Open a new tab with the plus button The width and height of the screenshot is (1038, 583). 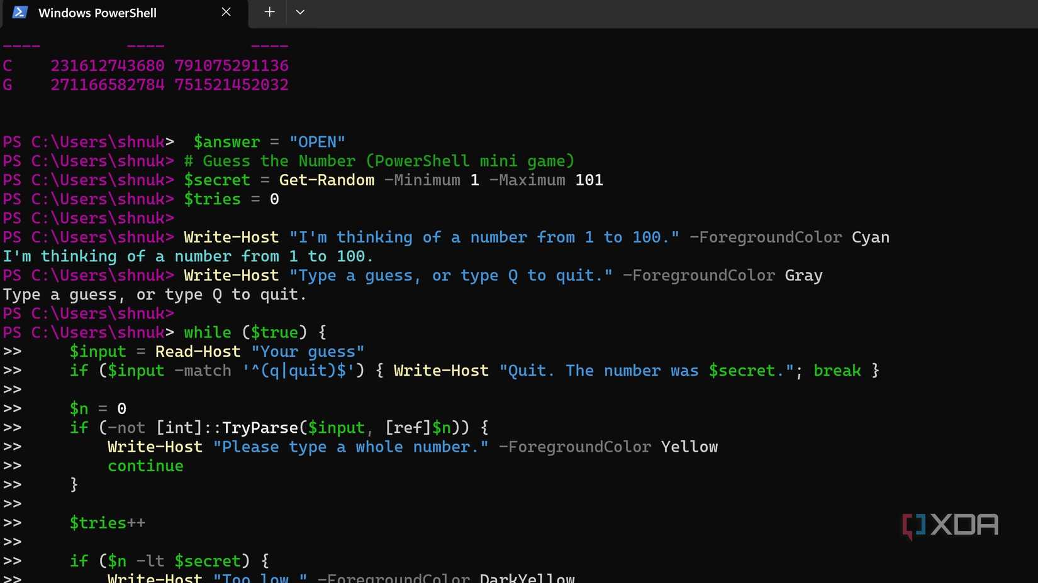point(269,12)
